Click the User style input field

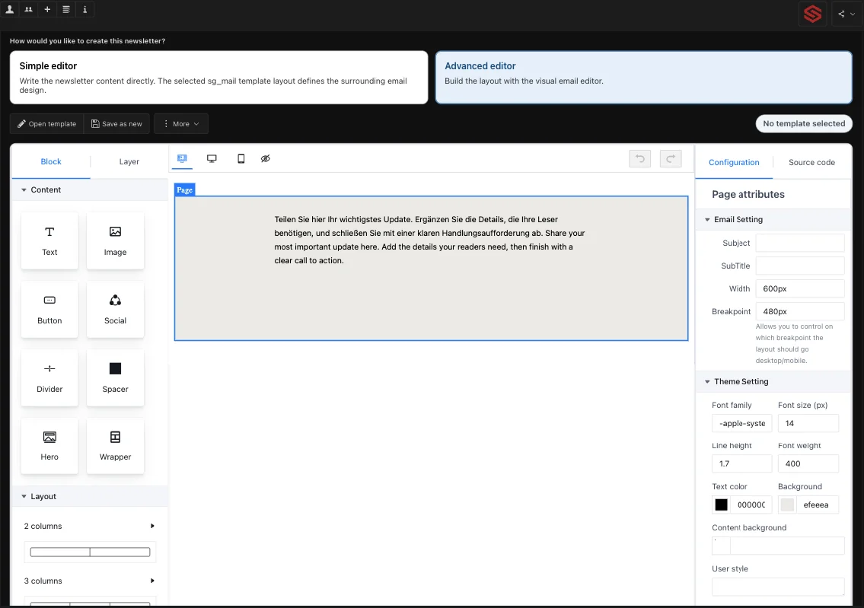click(778, 587)
